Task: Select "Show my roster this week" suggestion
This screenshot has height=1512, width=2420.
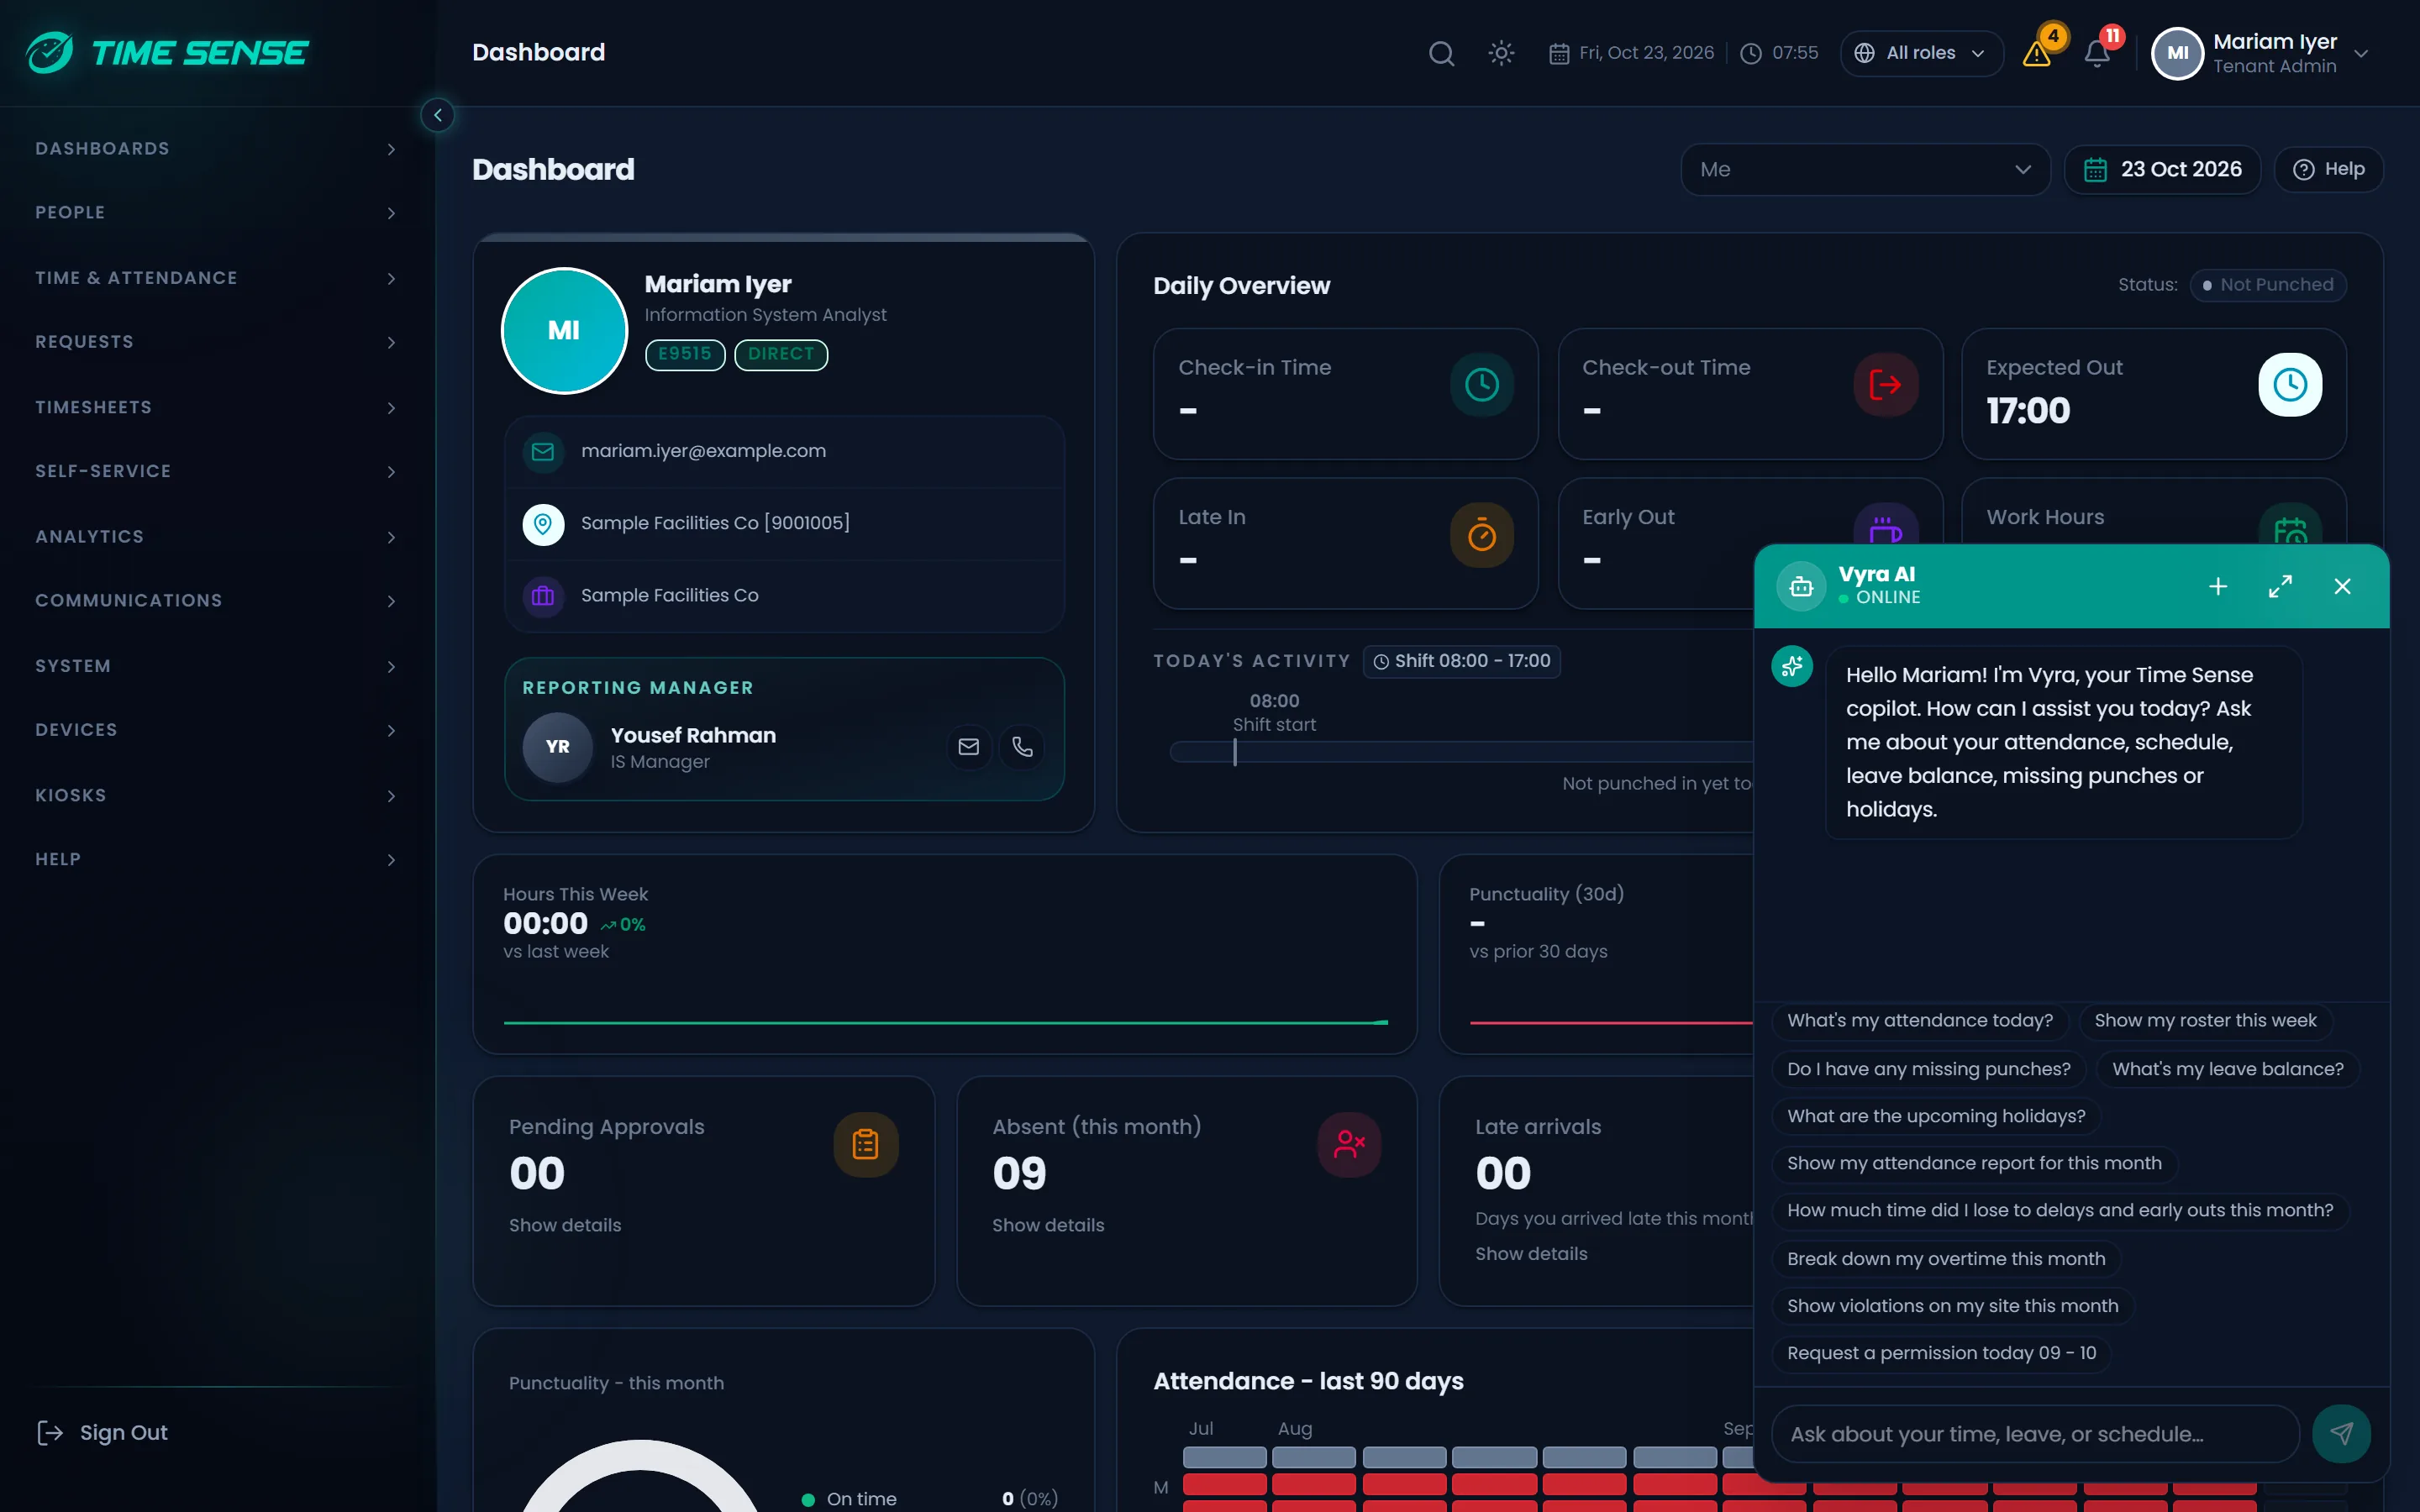Action: pyautogui.click(x=2205, y=1020)
